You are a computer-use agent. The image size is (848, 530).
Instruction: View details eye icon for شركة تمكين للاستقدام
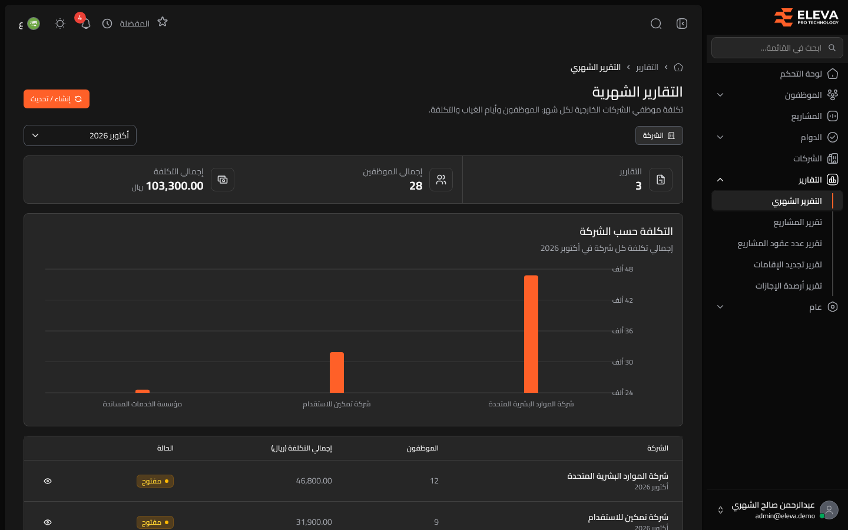(x=48, y=522)
